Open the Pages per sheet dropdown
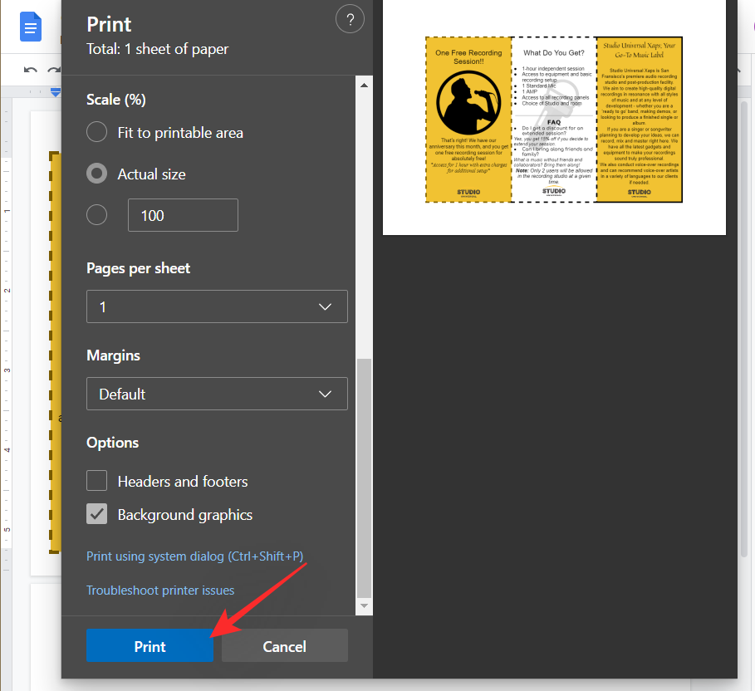The height and width of the screenshot is (691, 755). tap(217, 306)
